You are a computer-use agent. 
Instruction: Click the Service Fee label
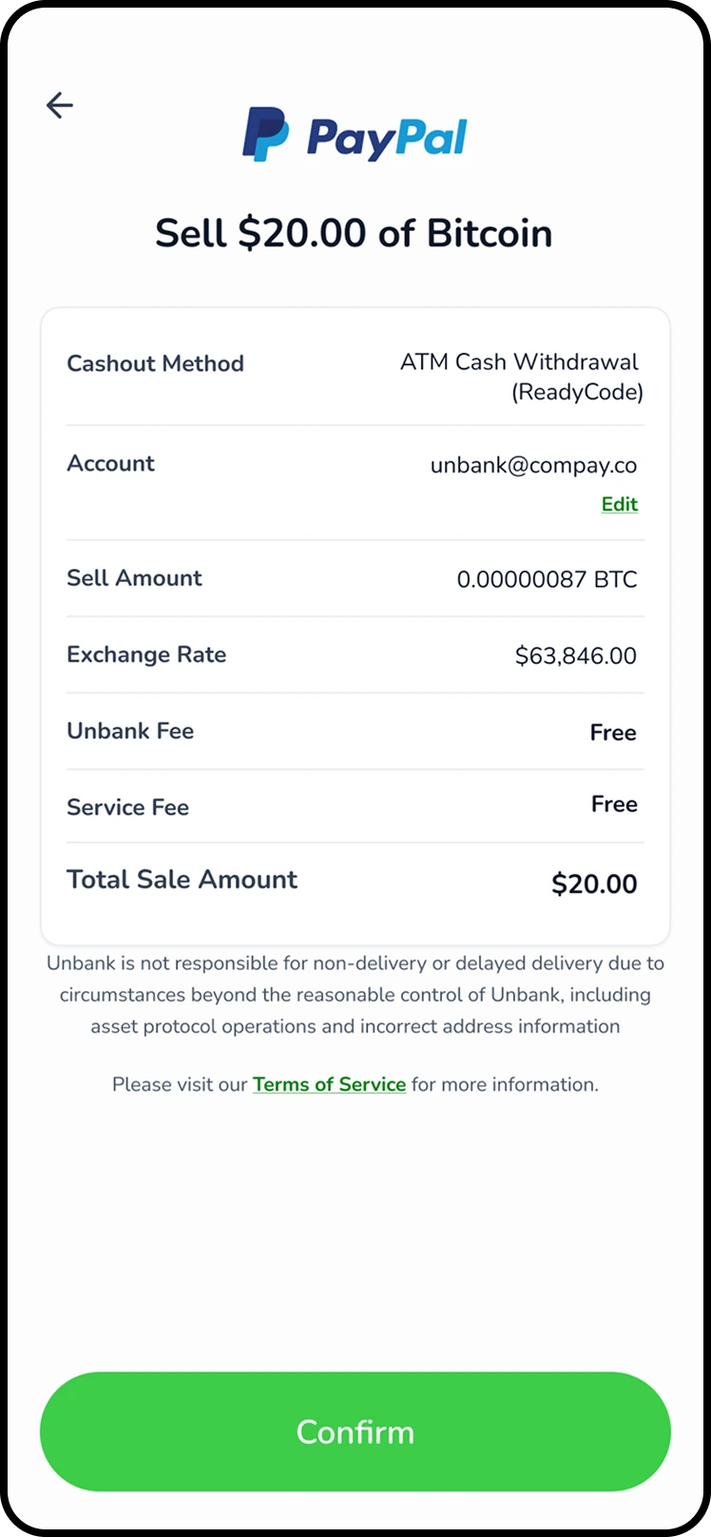tap(127, 807)
